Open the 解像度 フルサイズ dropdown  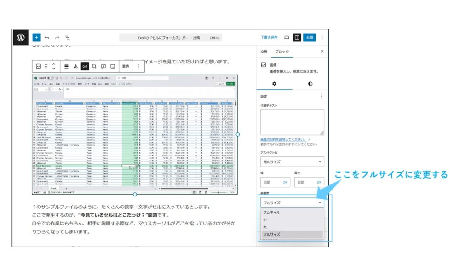(x=292, y=202)
